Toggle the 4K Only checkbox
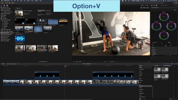 coord(154,66)
